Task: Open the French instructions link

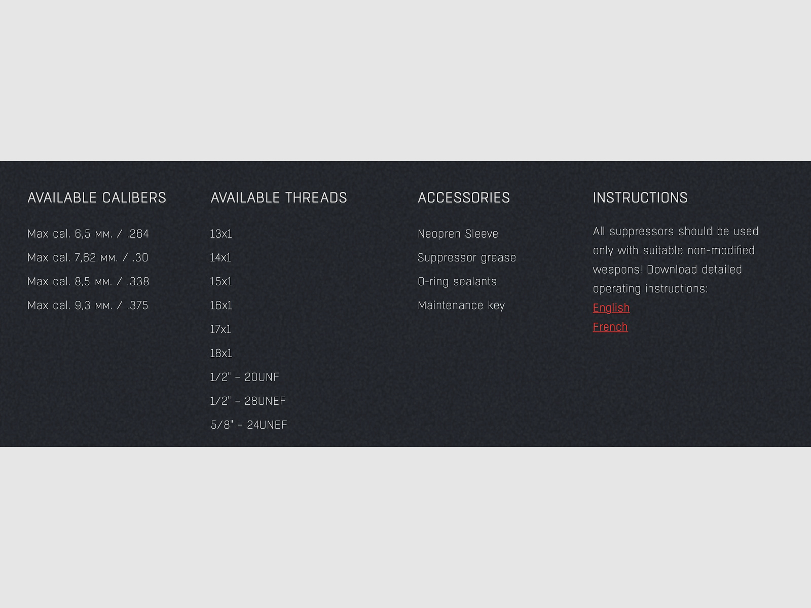Action: click(610, 327)
